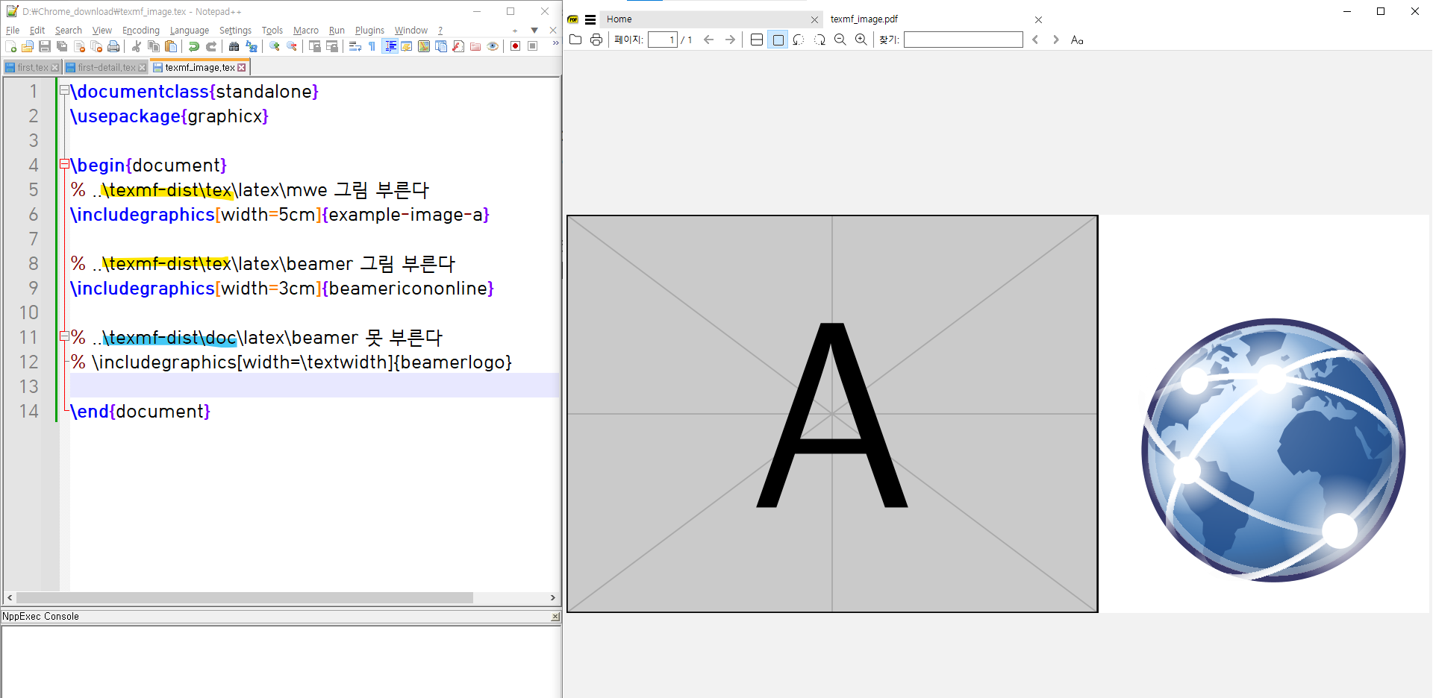The width and height of the screenshot is (1433, 698).
Task: Toggle Word wrap in Notepad++ toolbar
Action: coord(355,46)
